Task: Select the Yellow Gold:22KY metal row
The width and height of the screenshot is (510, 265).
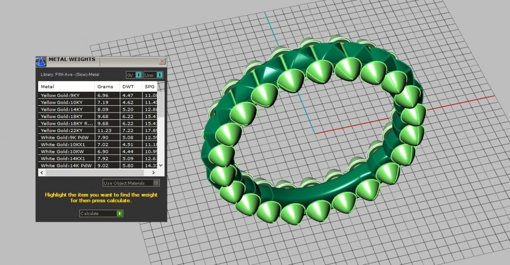Action: point(66,131)
